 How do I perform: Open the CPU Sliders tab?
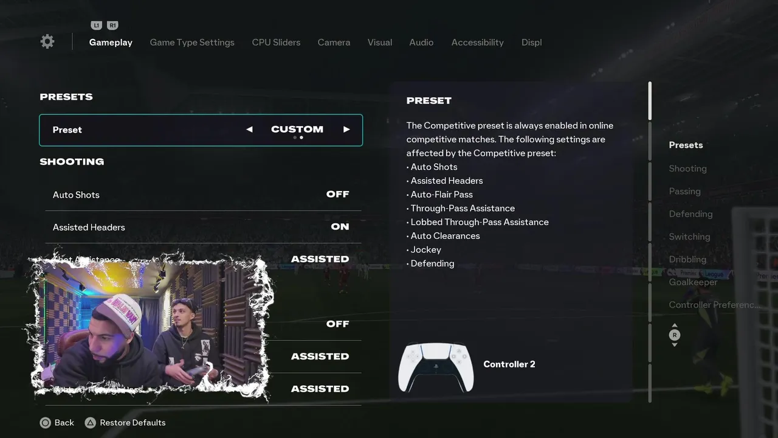click(276, 43)
